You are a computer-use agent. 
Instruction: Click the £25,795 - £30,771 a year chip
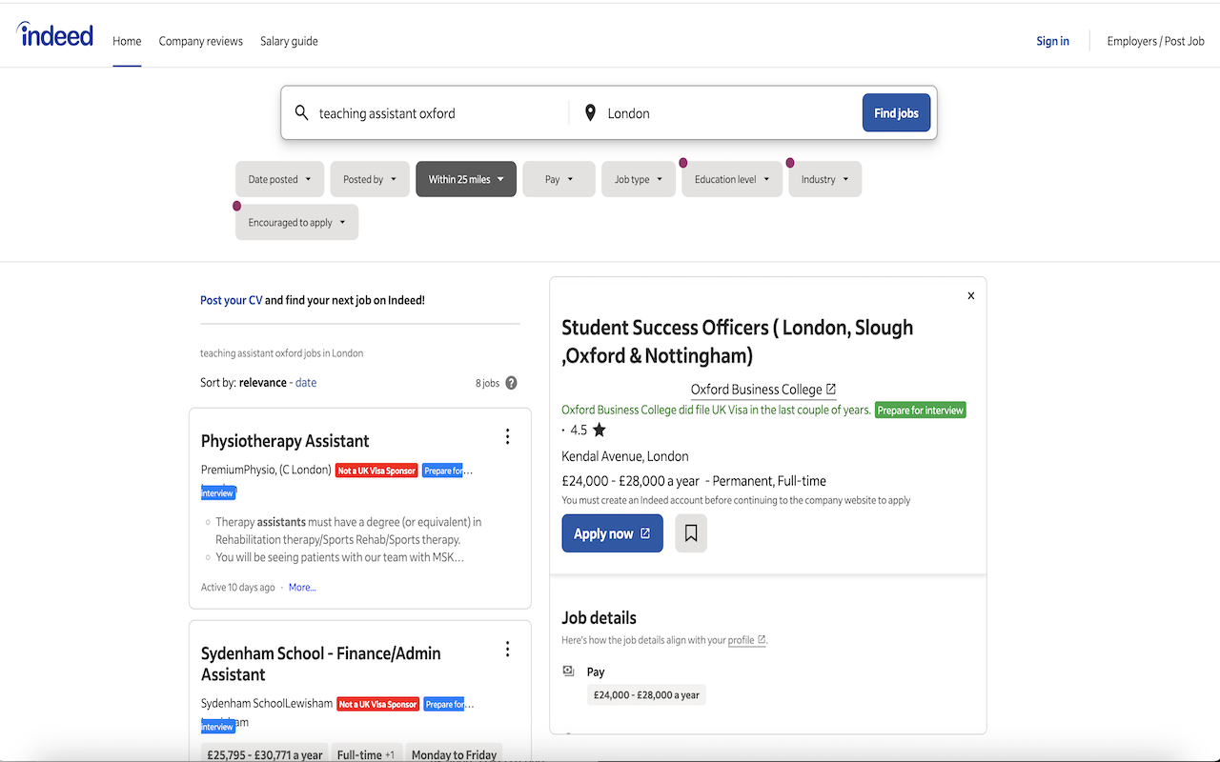265,754
